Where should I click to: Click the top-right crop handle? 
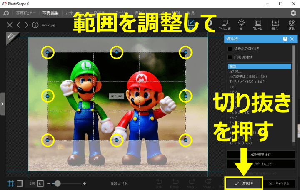click(185, 52)
